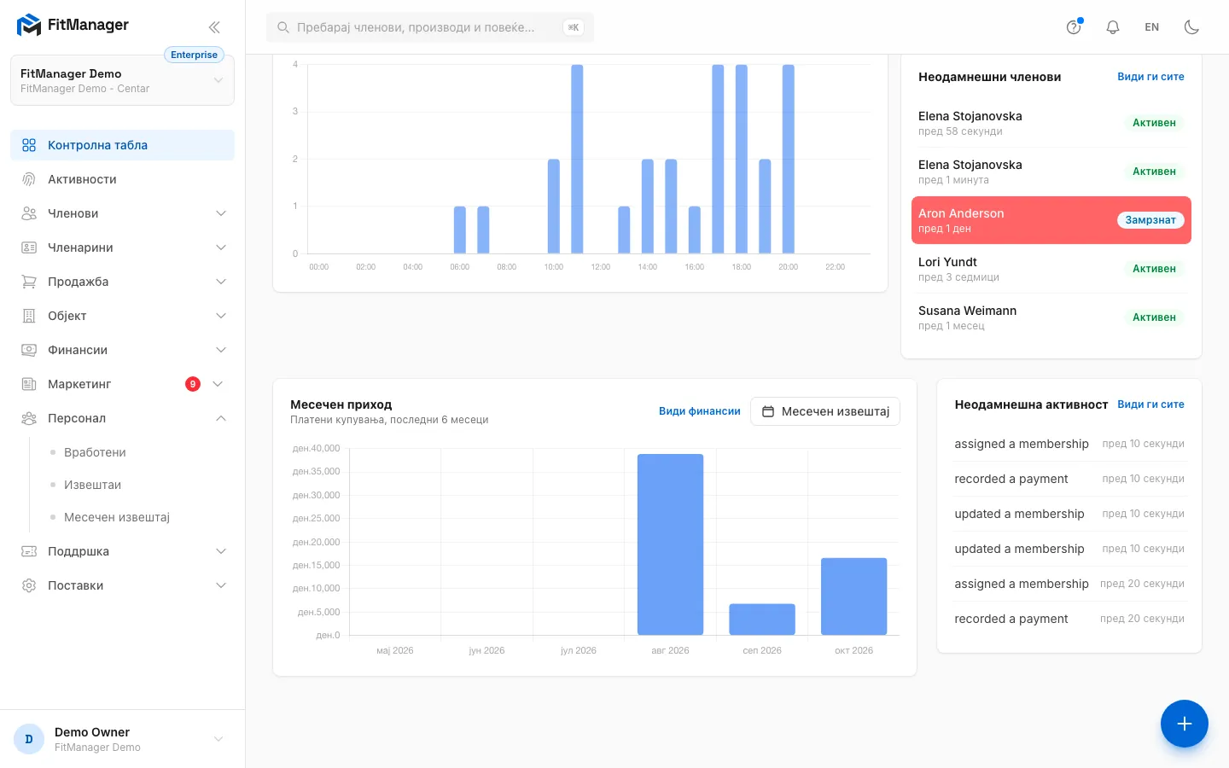
Task: Expand the Продажба chevron
Action: [x=221, y=282]
